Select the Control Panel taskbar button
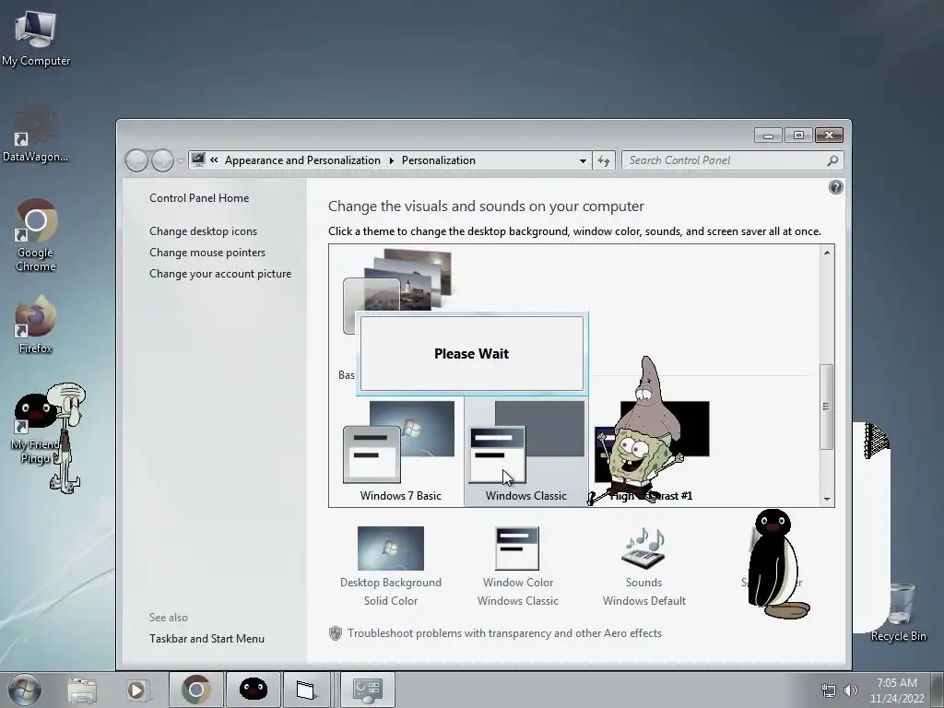The image size is (944, 708). tap(367, 690)
